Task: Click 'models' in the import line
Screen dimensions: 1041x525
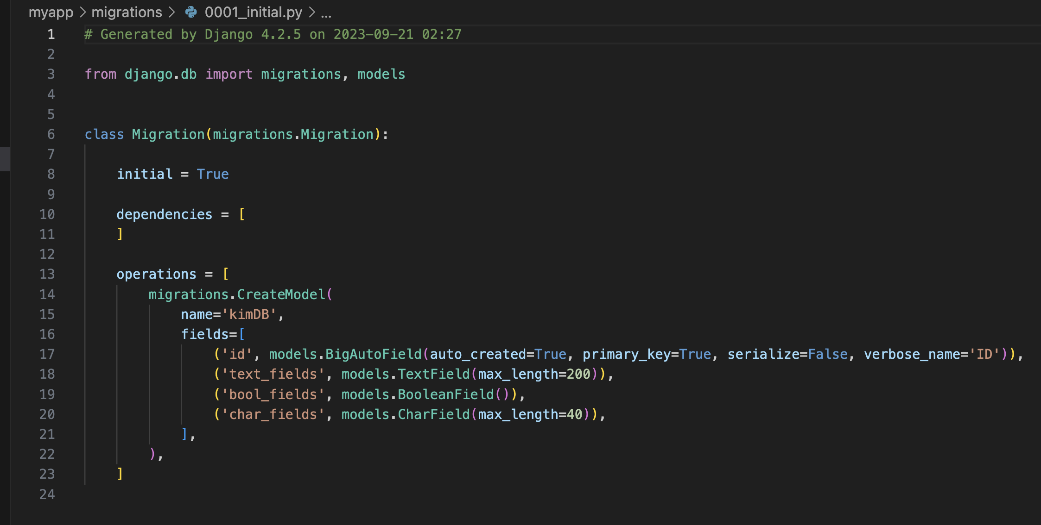Action: pos(381,75)
